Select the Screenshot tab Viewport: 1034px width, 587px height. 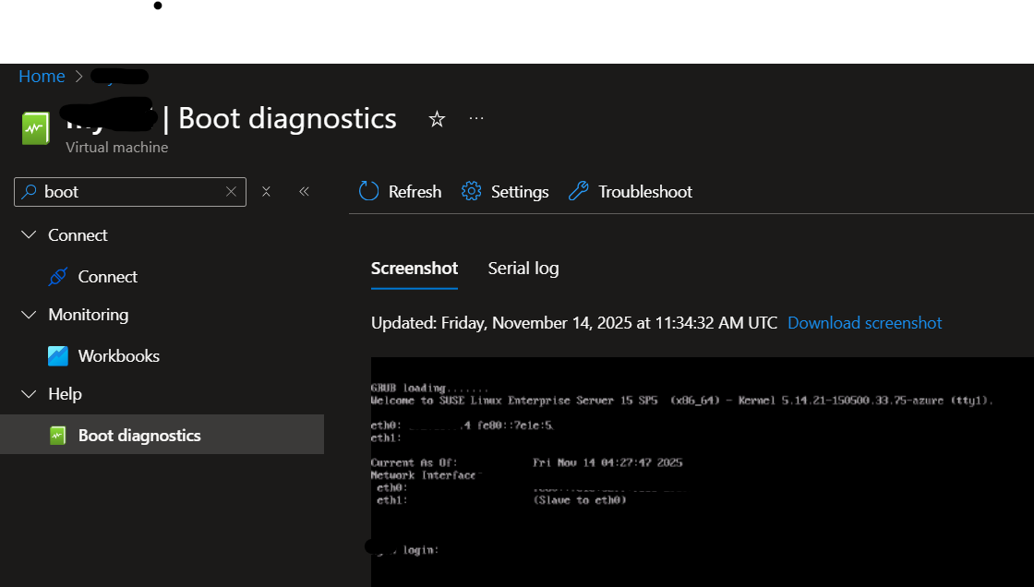coord(414,268)
